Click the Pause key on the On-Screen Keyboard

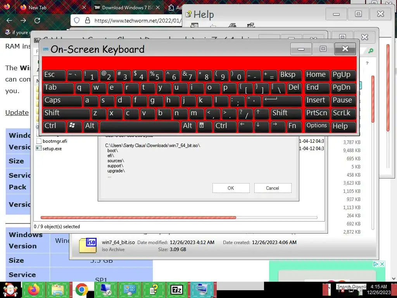343,101
